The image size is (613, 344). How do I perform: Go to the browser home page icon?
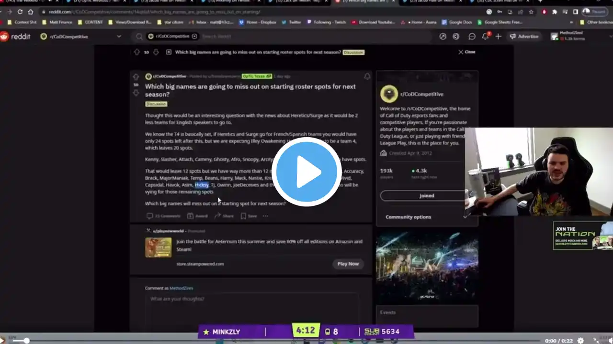(31, 12)
